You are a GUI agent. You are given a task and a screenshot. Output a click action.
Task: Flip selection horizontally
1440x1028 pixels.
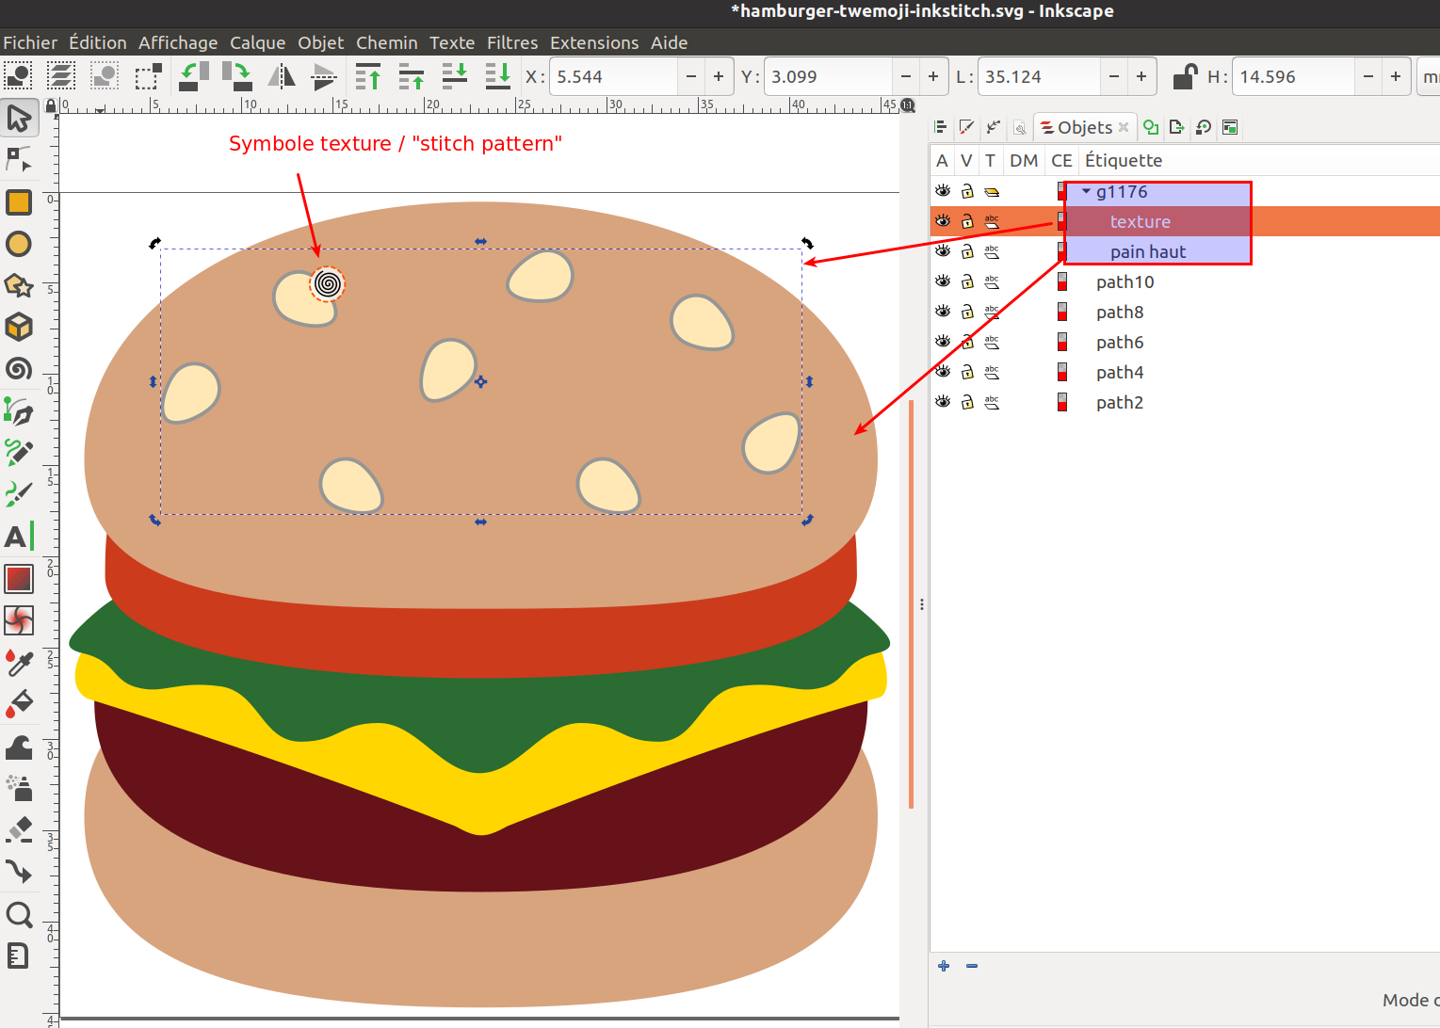[x=281, y=76]
